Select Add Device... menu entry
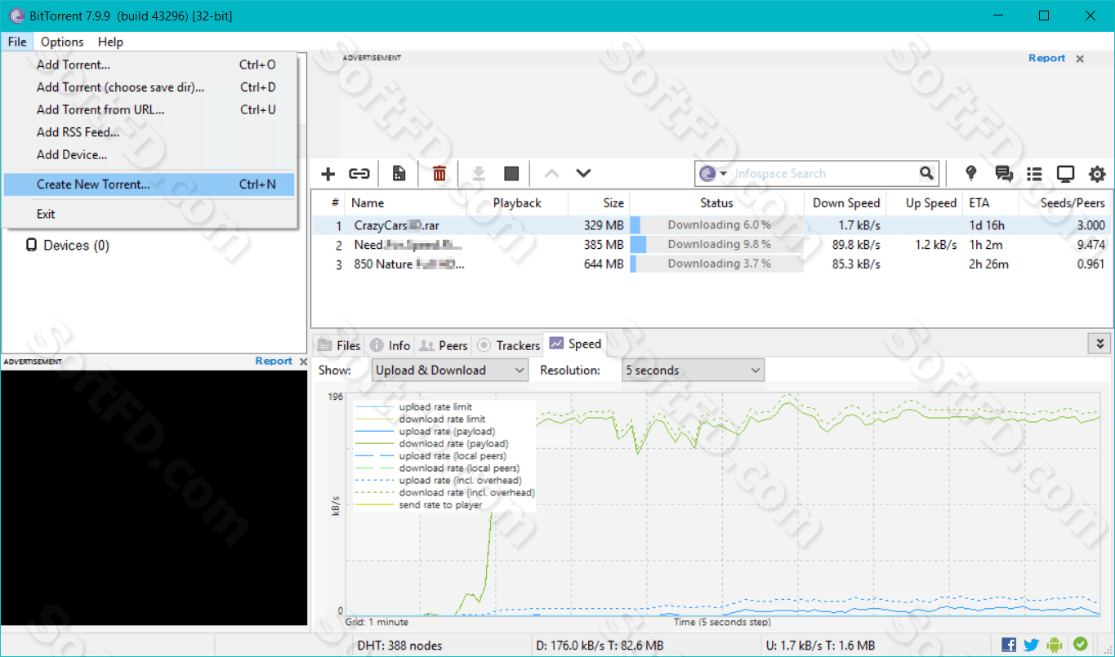Image resolution: width=1115 pixels, height=657 pixels. (149, 155)
